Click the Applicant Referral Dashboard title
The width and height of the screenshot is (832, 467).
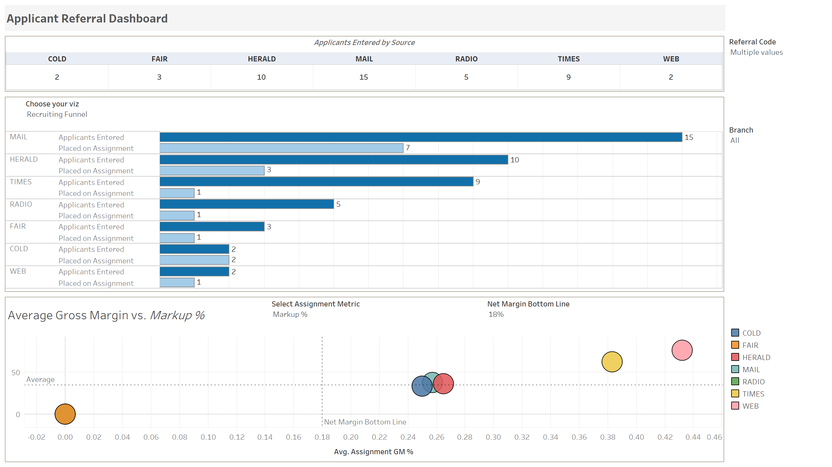(87, 18)
